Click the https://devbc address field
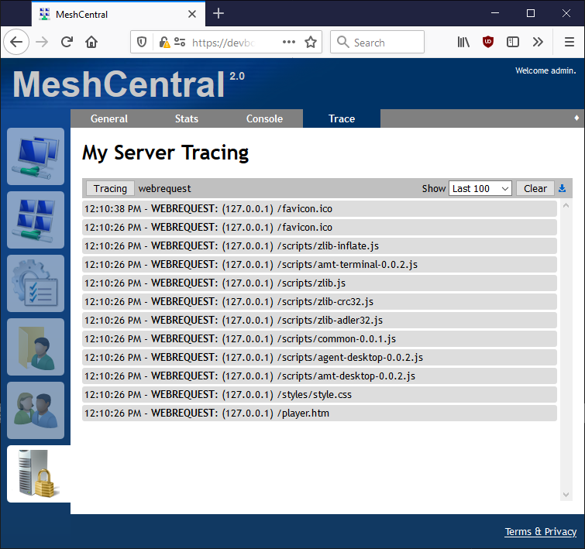 point(223,43)
